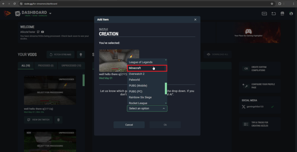Viewport: 297px width, 152px height.
Task: Click Download All button
Action: click(x=218, y=54)
